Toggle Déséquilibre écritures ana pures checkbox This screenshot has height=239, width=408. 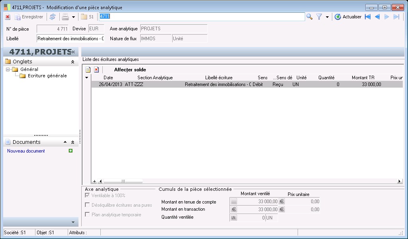coord(87,205)
